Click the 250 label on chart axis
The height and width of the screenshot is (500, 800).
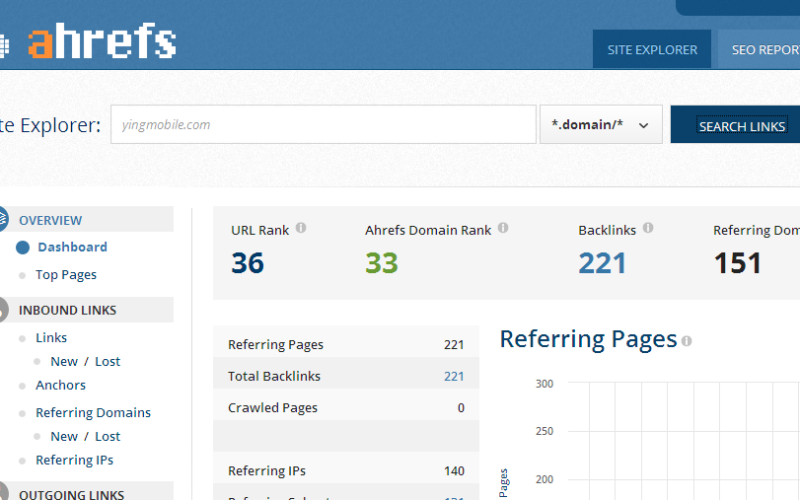[x=545, y=431]
